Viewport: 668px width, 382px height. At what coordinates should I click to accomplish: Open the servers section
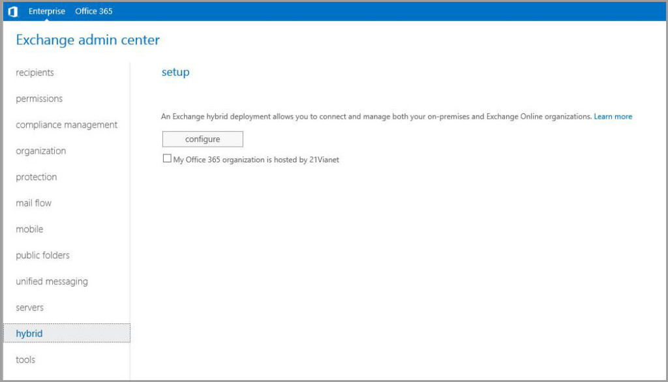pos(30,307)
